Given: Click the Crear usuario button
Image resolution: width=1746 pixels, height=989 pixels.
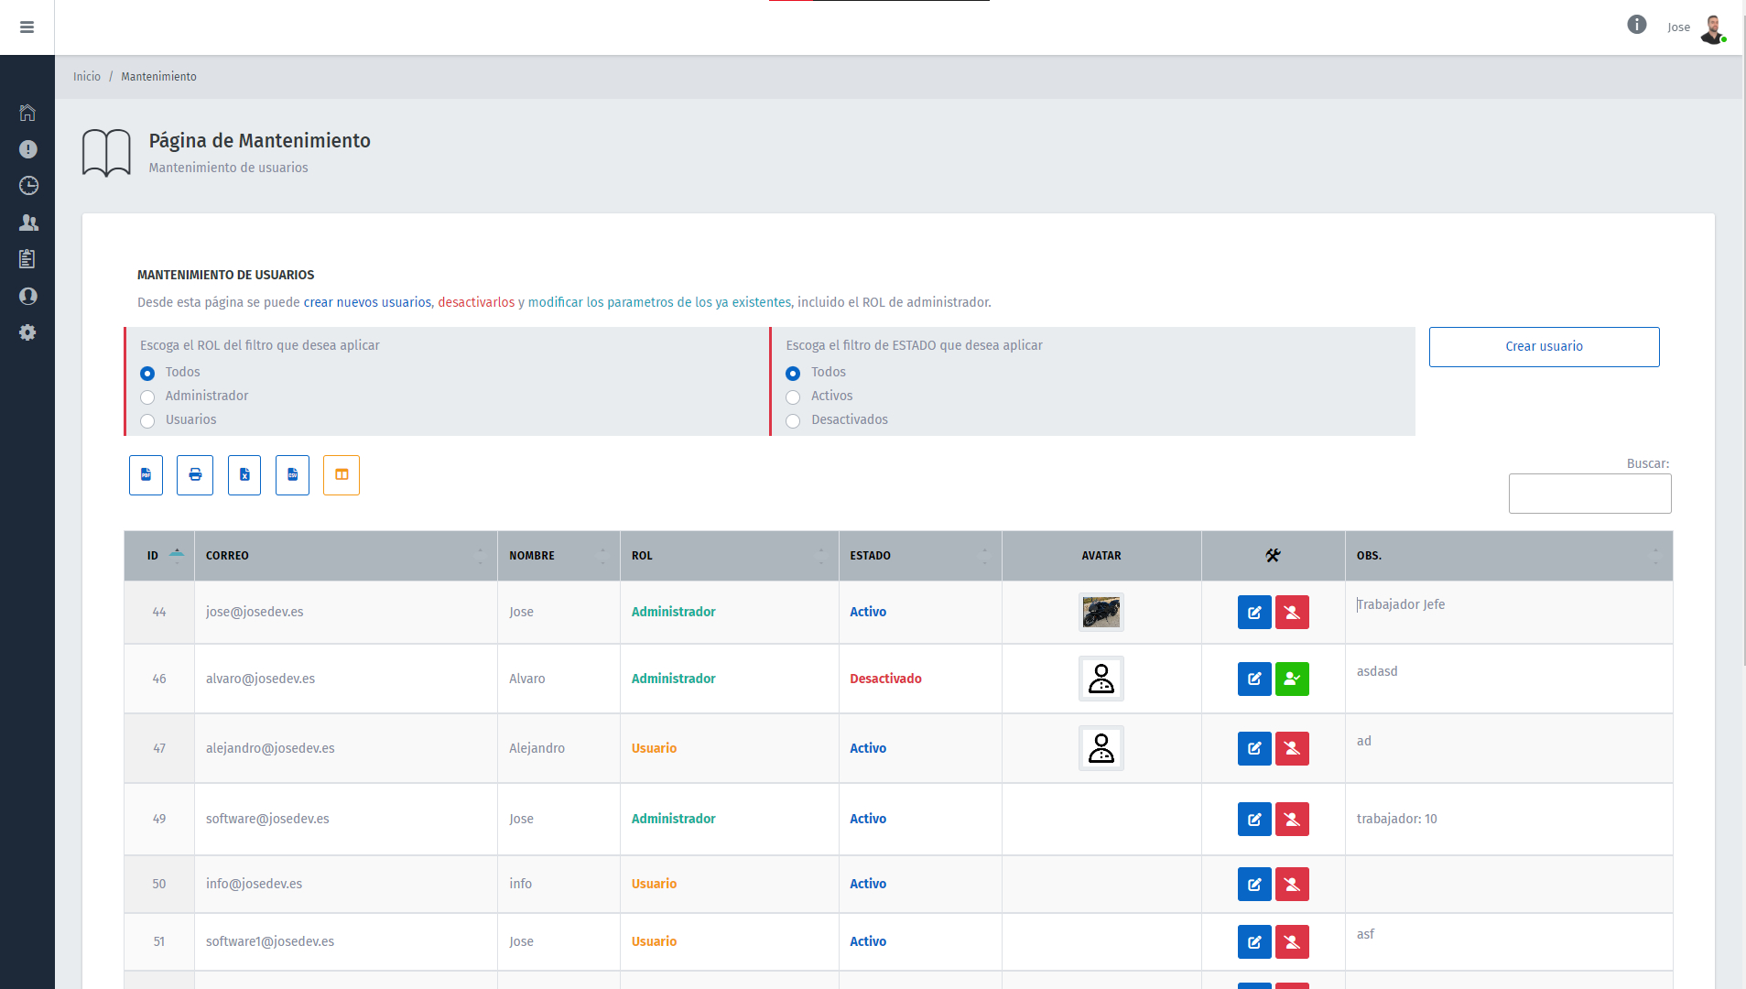Looking at the screenshot, I should point(1544,347).
